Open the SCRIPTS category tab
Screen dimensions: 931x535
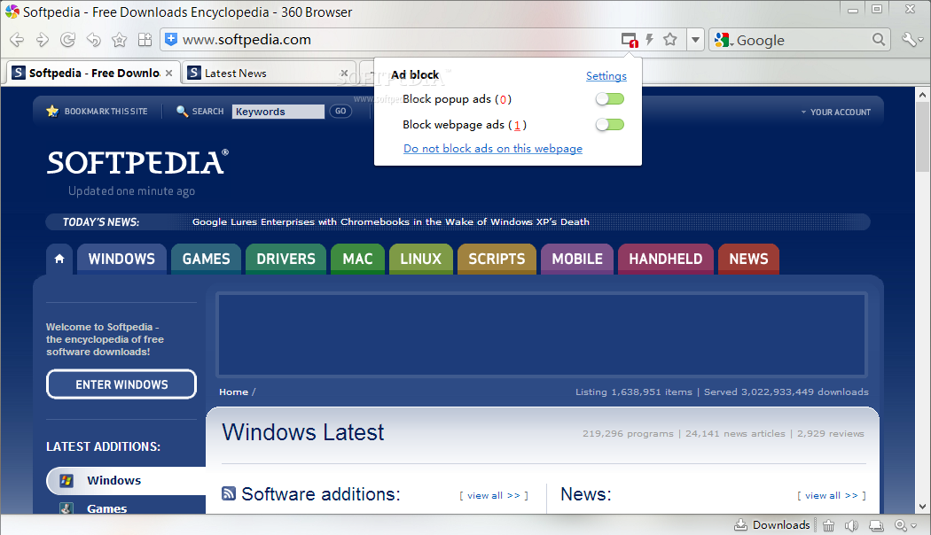(497, 259)
